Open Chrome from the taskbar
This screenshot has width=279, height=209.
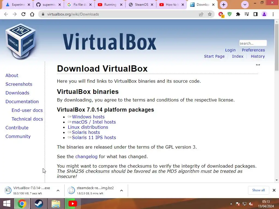click(22, 204)
